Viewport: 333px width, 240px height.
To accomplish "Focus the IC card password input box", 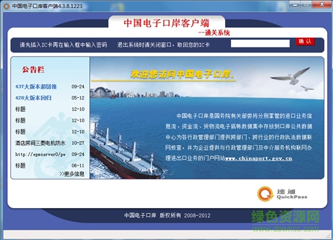I will click(260, 44).
